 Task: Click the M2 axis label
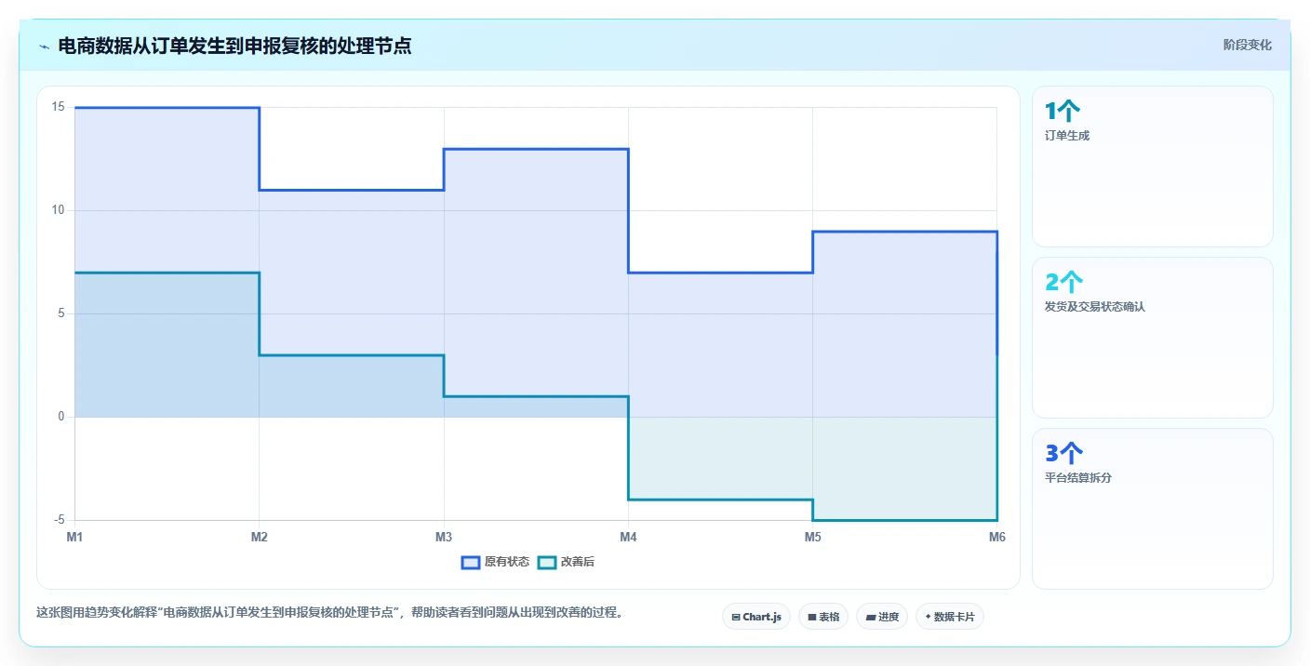point(260,537)
